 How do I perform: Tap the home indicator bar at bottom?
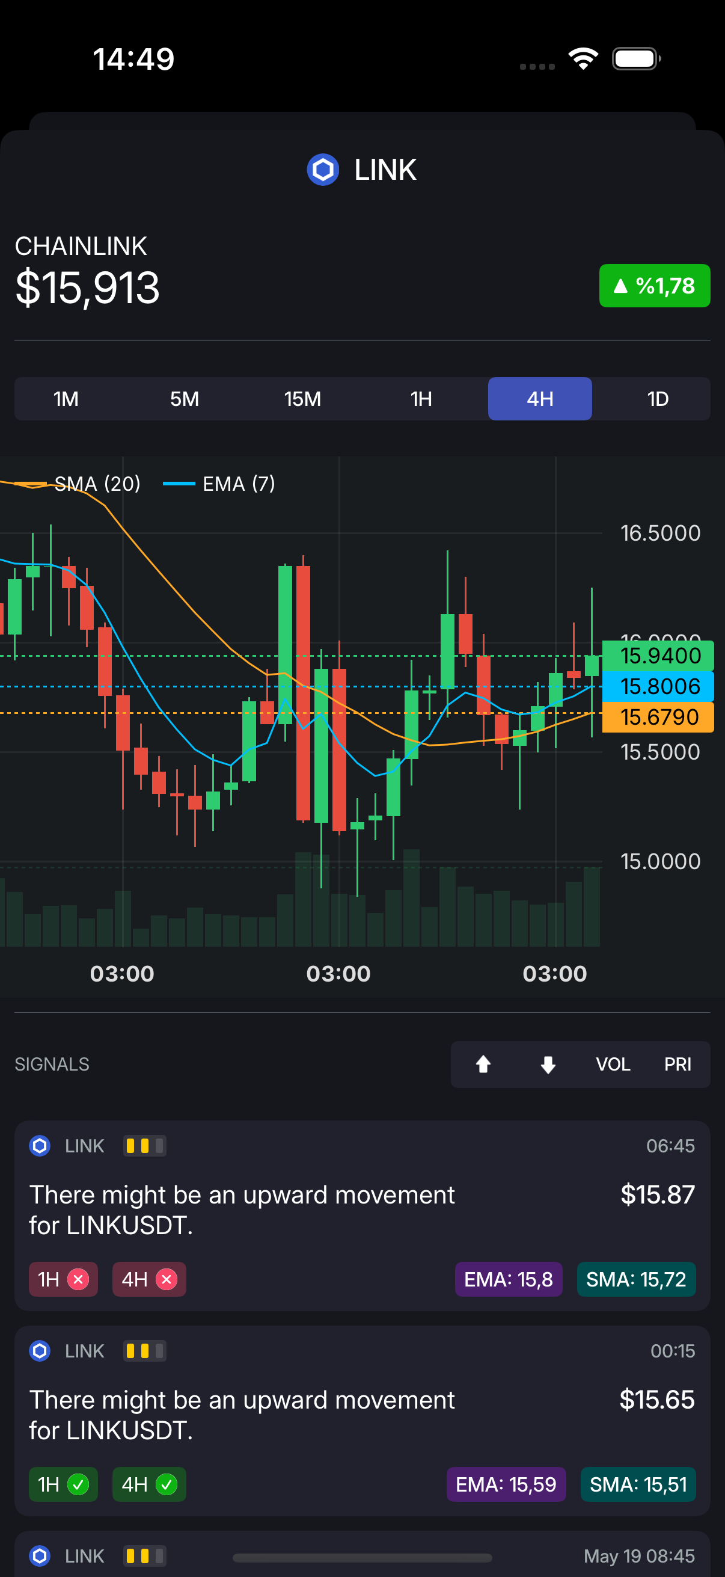362,1557
